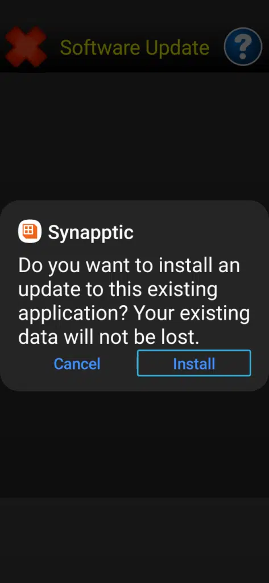Click the grid symbol inside Synapptic logo
Image resolution: width=269 pixels, height=583 pixels.
[28, 230]
